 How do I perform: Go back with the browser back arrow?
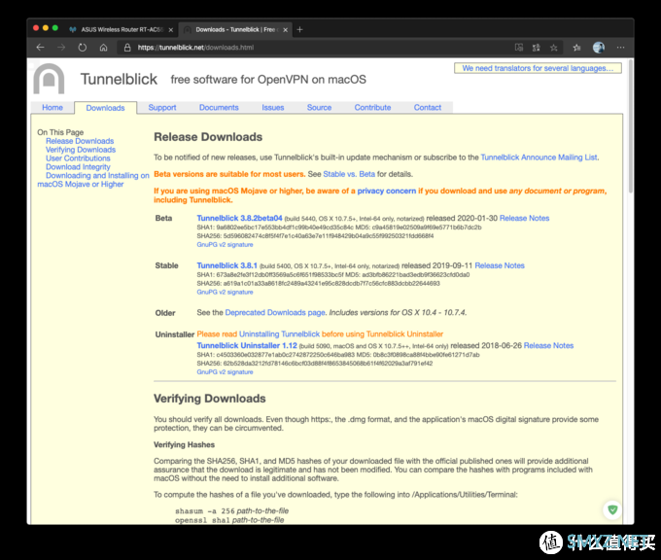41,48
